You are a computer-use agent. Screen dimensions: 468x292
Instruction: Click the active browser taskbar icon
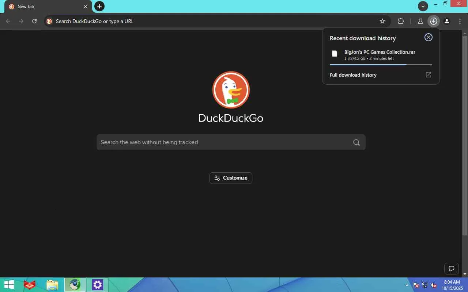click(x=75, y=285)
